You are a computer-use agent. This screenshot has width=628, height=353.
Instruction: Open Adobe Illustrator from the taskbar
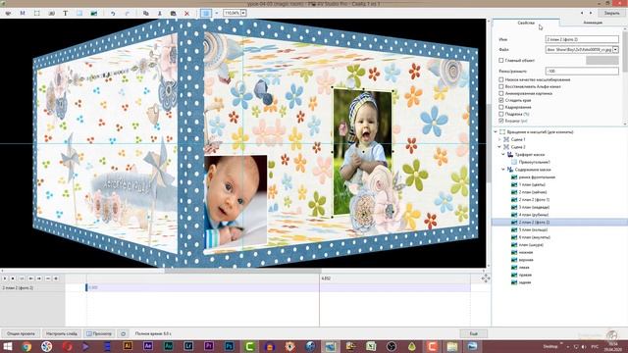point(128,346)
